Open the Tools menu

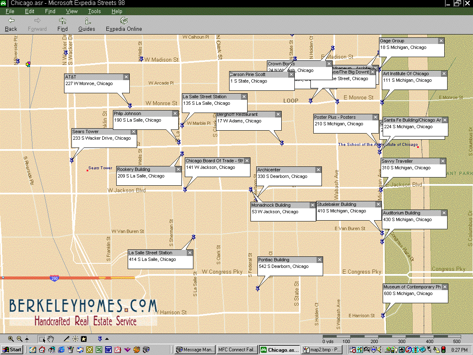(x=94, y=12)
